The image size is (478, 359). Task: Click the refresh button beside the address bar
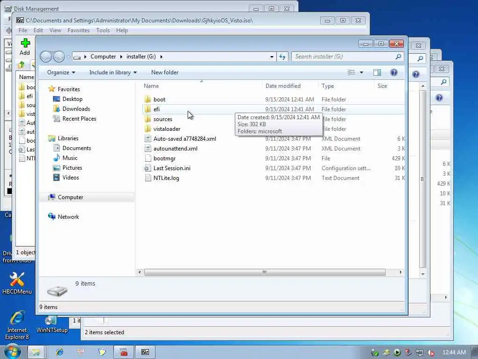click(x=282, y=57)
